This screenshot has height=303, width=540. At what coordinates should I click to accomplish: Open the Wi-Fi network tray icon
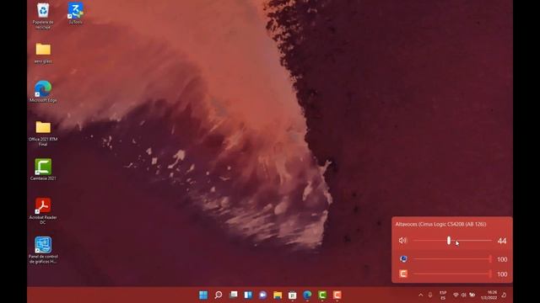pyautogui.click(x=456, y=295)
